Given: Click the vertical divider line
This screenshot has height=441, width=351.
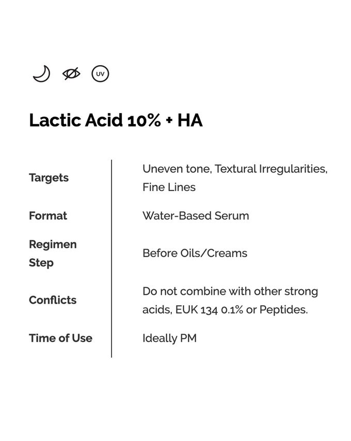Looking at the screenshot, I should [111, 259].
